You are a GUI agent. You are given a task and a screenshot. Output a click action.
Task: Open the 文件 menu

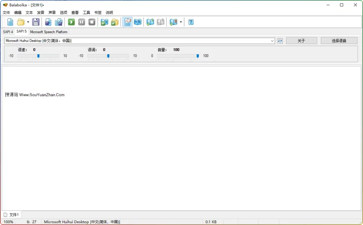point(6,12)
